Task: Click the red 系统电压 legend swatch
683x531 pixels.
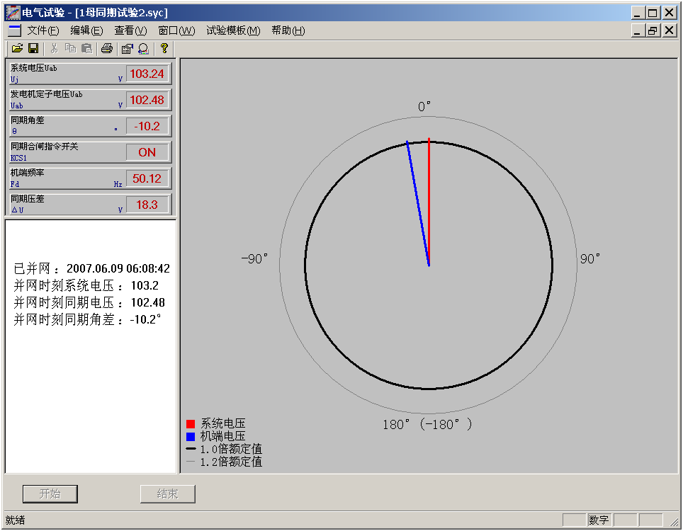Action: [190, 423]
